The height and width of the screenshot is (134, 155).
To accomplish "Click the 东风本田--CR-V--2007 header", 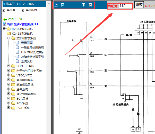I will [24, 4].
